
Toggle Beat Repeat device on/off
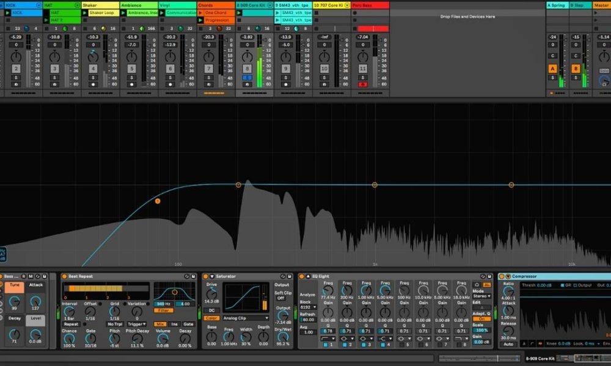pos(64,276)
